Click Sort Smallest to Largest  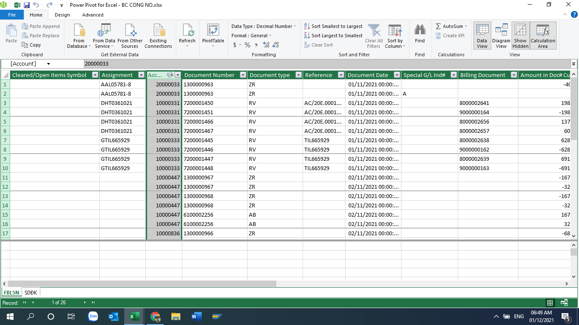pyautogui.click(x=333, y=26)
